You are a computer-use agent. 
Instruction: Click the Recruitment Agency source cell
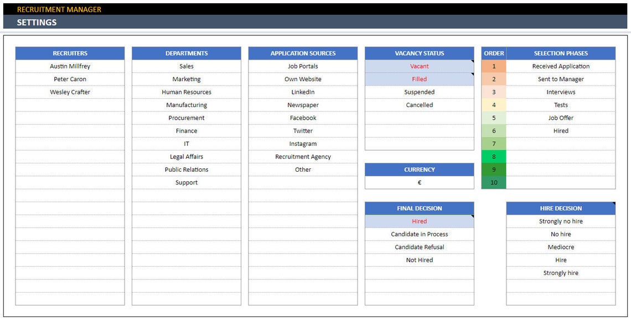(303, 156)
